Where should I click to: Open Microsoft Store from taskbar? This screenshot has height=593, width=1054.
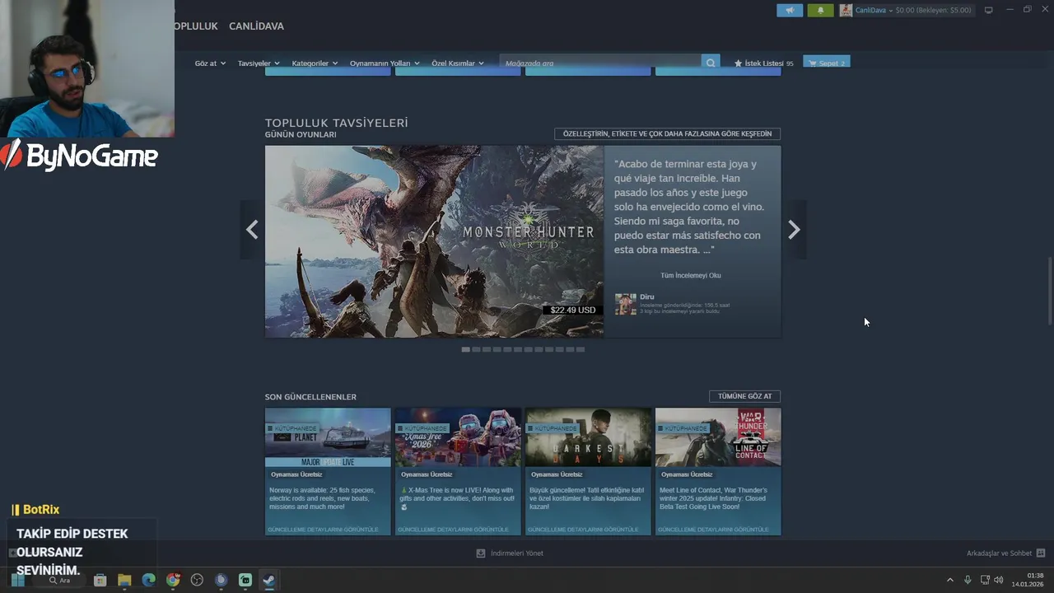point(100,580)
